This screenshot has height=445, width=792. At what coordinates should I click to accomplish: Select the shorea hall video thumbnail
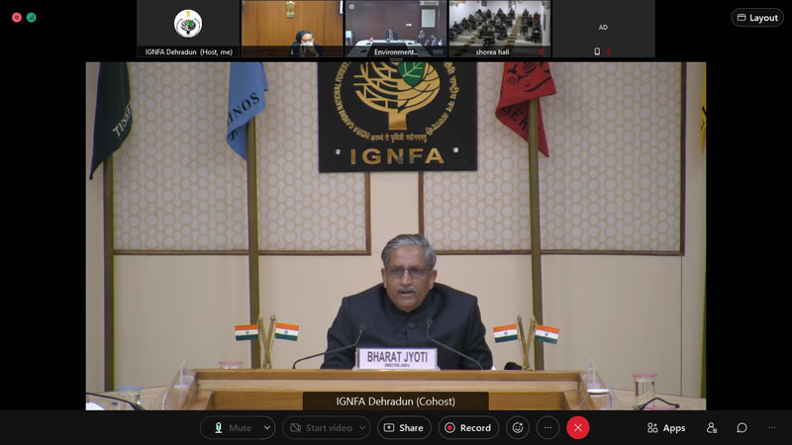499,29
